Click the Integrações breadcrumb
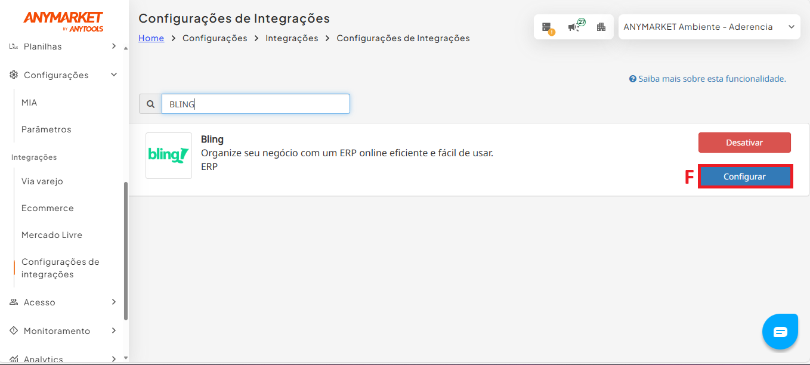This screenshot has height=365, width=810. (x=292, y=38)
